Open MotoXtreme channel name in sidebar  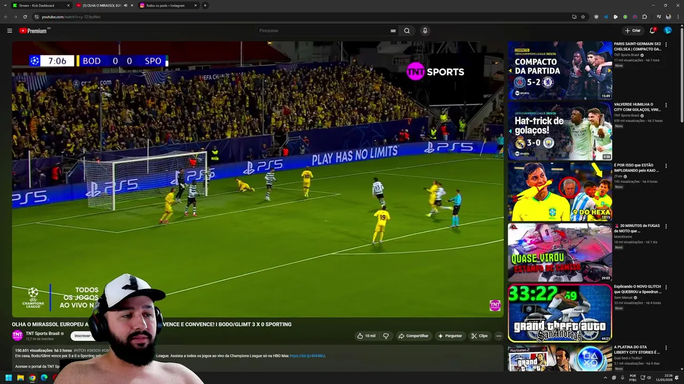click(623, 237)
